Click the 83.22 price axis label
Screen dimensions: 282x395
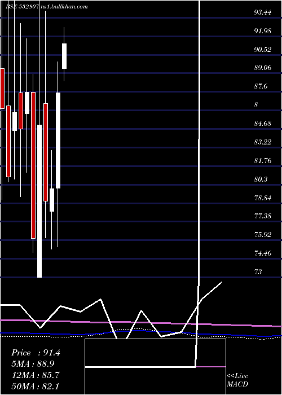[x=263, y=142]
